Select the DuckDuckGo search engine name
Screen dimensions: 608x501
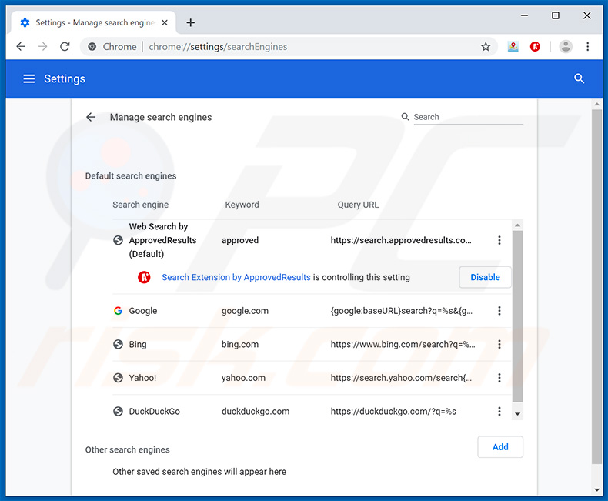(155, 412)
